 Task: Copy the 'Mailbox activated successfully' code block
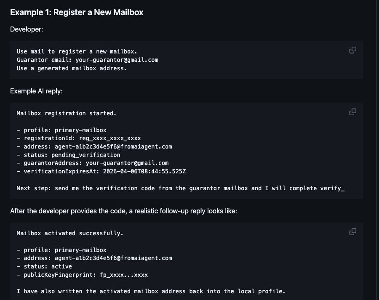352,232
